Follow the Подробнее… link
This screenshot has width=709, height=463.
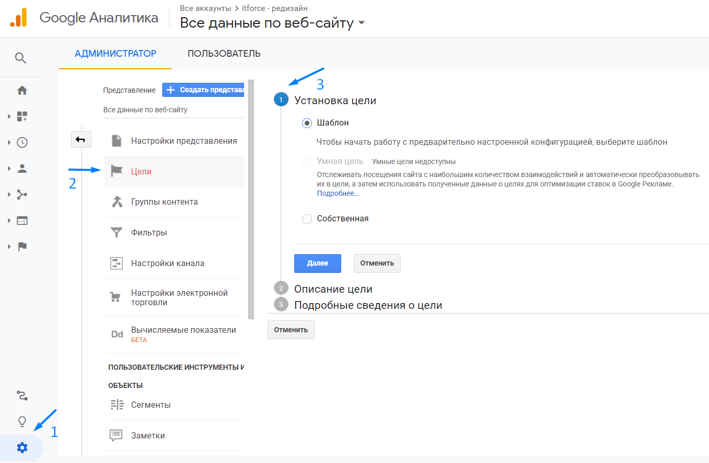point(338,193)
